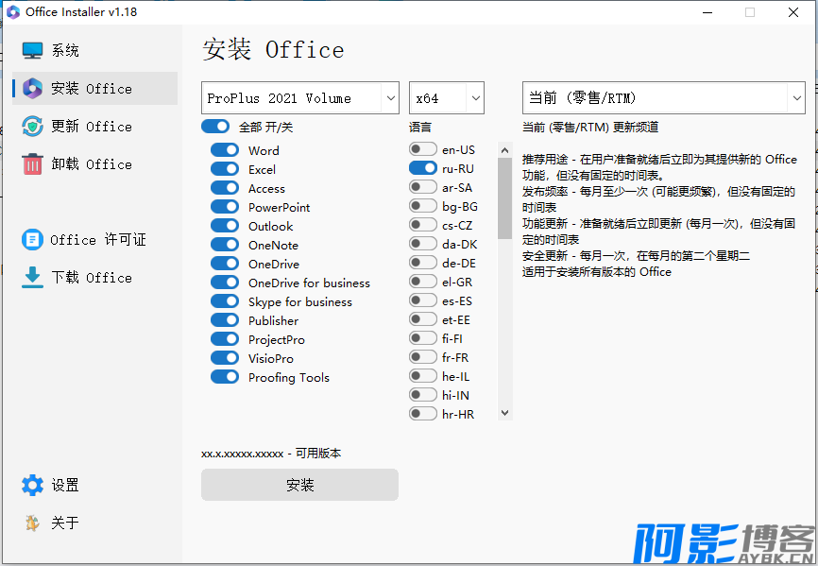Open the 当前 (零售/RTM) channel dropdown

pos(664,97)
